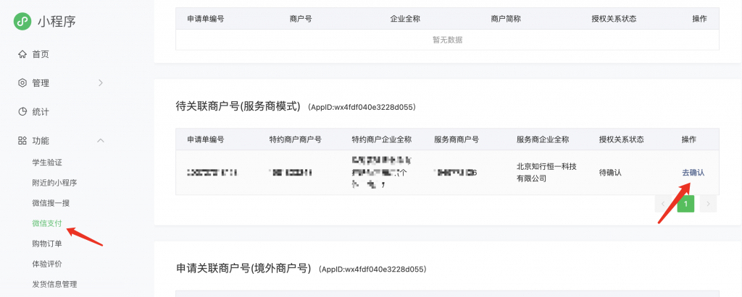
Task: Click the 待确认 status cell
Action: point(610,173)
